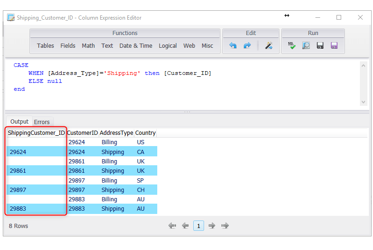373x250 pixels.
Task: Click the Country cell SP
Action: 140,180
